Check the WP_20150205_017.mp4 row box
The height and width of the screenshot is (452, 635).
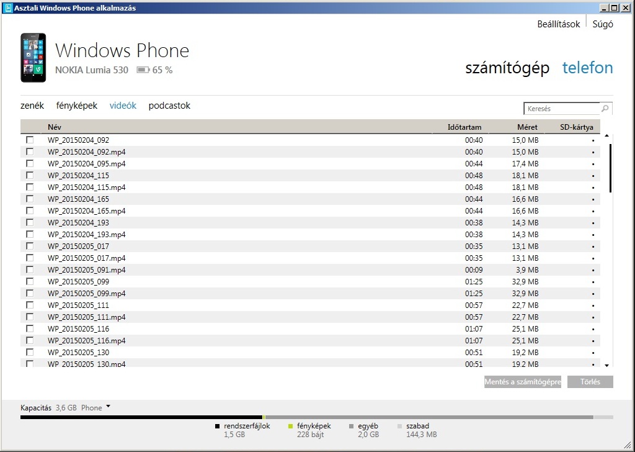pyautogui.click(x=30, y=258)
